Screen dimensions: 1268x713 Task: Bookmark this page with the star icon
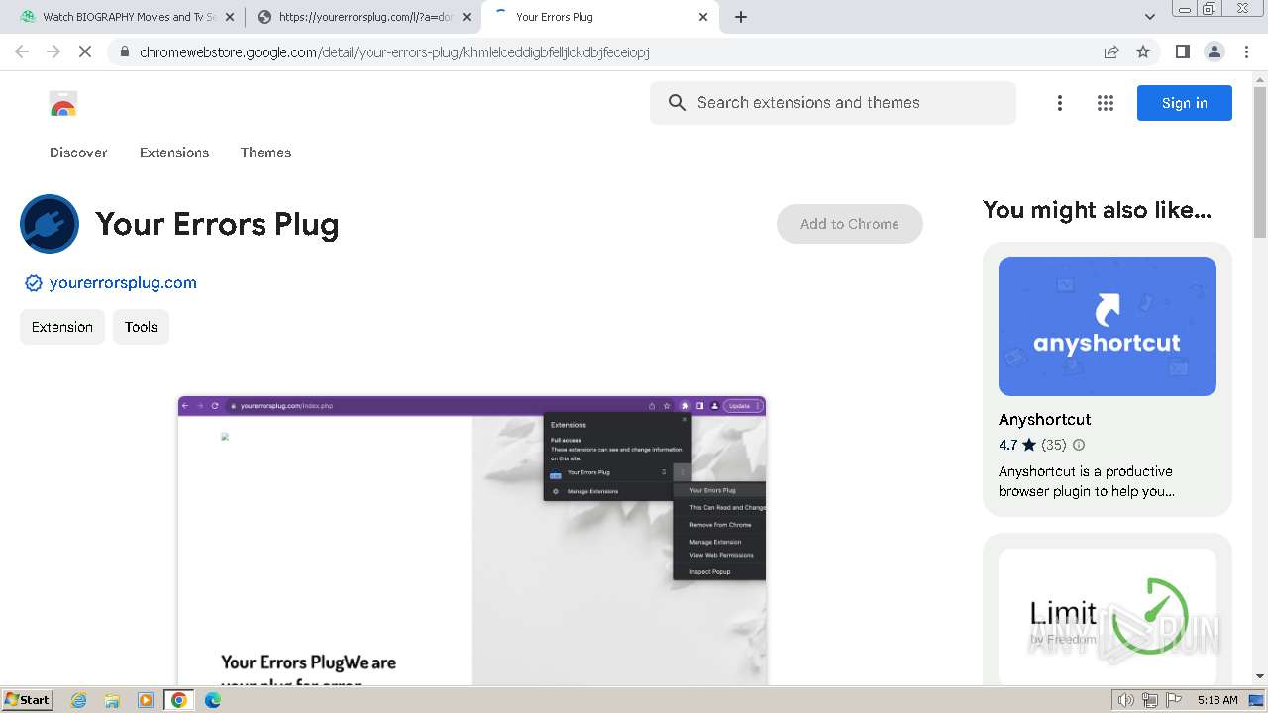[x=1143, y=51]
